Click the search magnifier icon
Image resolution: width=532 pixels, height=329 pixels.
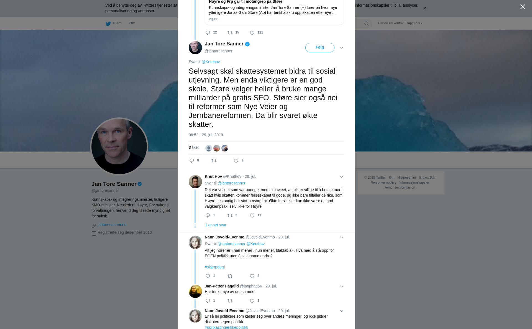click(x=367, y=24)
